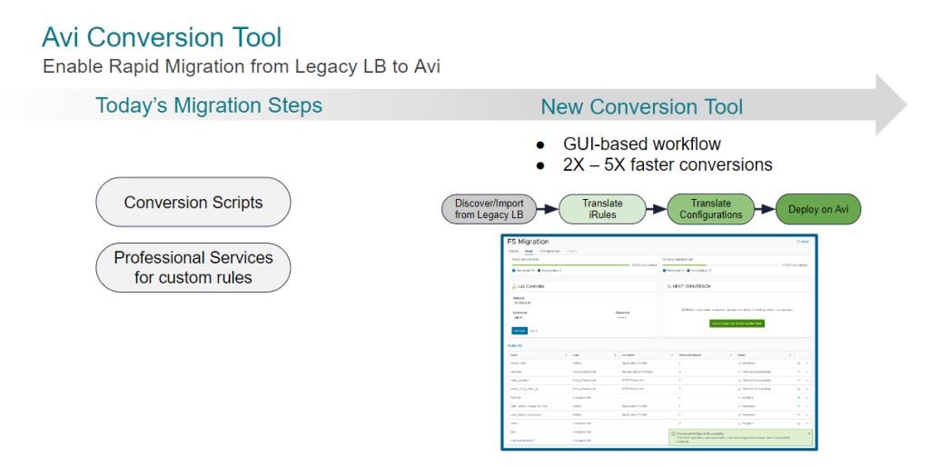Click the green Continue to Configuration button
Image resolution: width=930 pixels, height=467 pixels.
pyautogui.click(x=737, y=323)
